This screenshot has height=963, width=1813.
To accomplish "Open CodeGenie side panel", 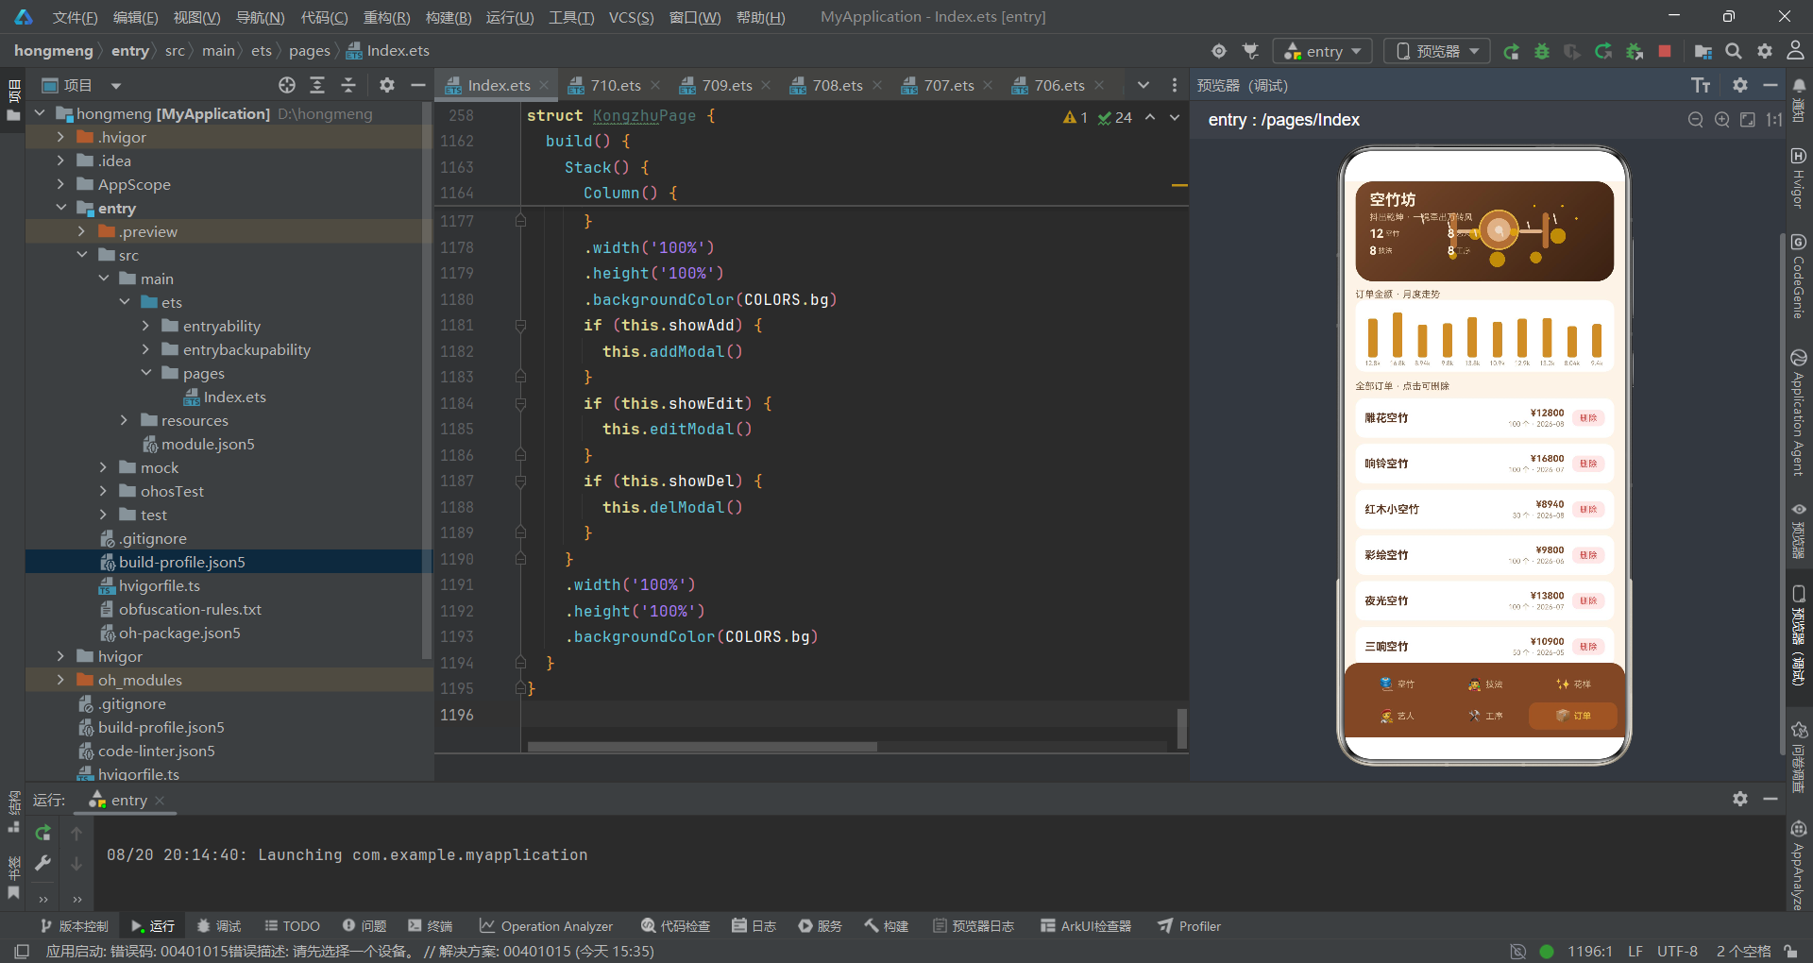I will pyautogui.click(x=1799, y=277).
